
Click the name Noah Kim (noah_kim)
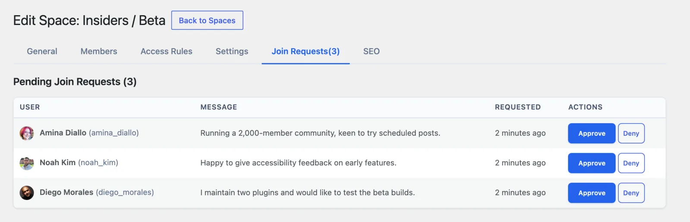pyautogui.click(x=79, y=163)
